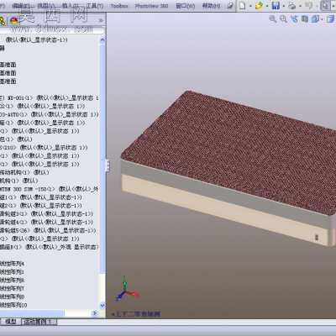Open the 插入 menu
Viewport: 336px width, 336px height.
(71, 6)
